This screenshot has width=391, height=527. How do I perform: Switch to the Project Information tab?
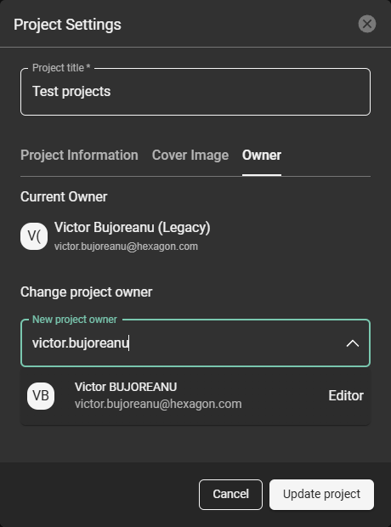[79, 156]
